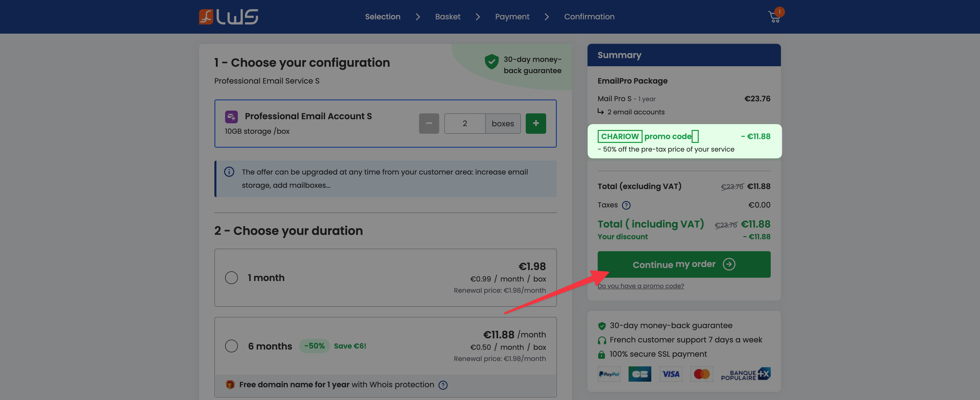Click the chevron after Selection step
Image resolution: width=980 pixels, height=400 pixels.
pos(418,17)
